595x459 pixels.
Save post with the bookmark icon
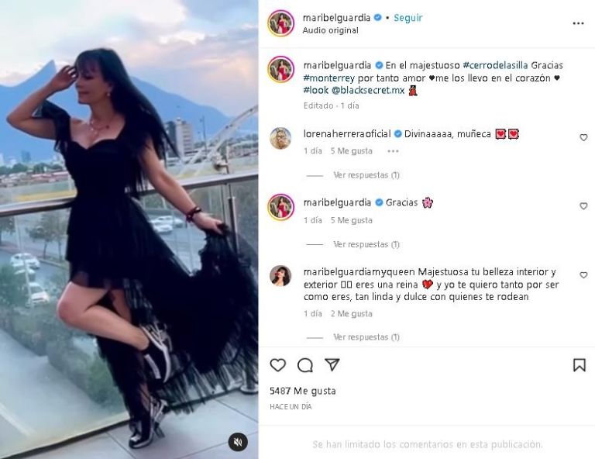point(579,365)
